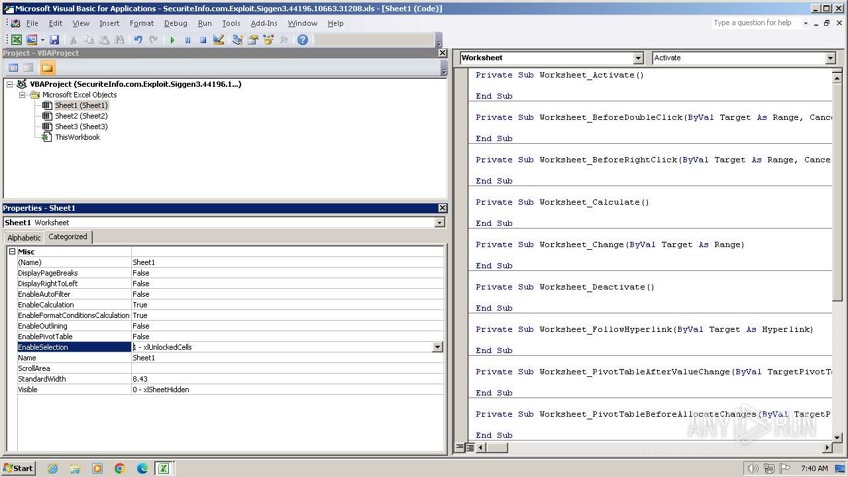The image size is (848, 477).
Task: Select the ScrollArea property row
Action: (x=230, y=368)
